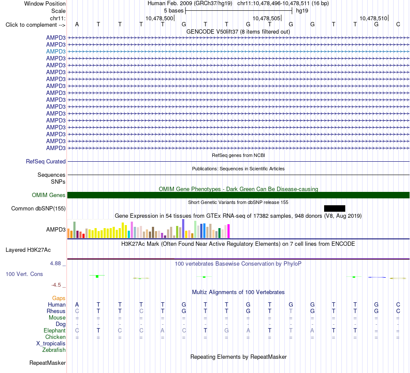The width and height of the screenshot is (410, 373).
Task: Select the Dog species label
Action: [60, 324]
